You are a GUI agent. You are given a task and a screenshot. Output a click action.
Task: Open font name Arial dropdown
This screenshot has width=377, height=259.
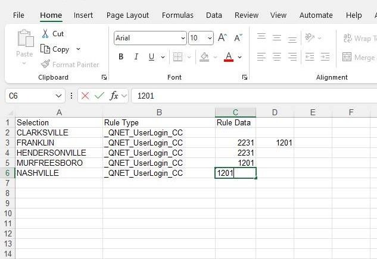tap(183, 38)
